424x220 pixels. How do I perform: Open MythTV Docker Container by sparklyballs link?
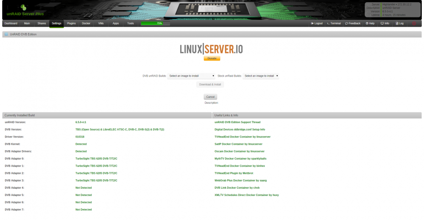click(x=240, y=159)
